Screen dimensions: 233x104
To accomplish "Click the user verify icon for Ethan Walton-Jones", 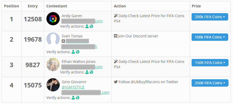I will tap(87, 72).
